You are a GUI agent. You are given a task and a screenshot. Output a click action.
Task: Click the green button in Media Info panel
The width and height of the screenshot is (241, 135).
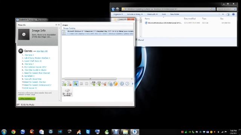27,99
